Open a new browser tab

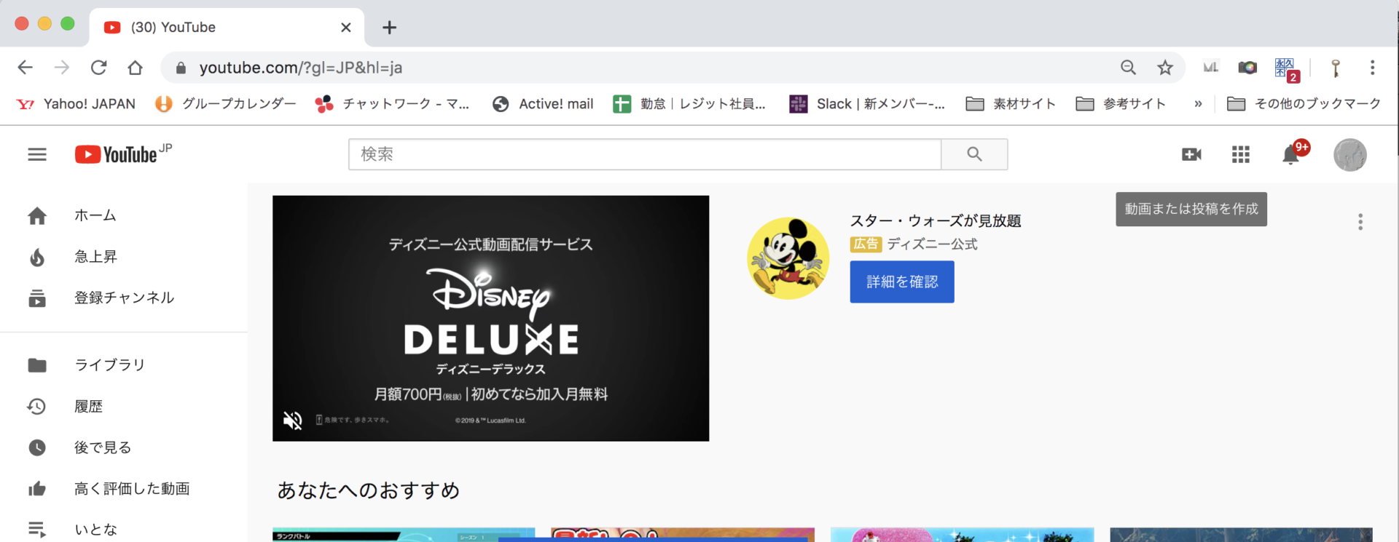389,28
